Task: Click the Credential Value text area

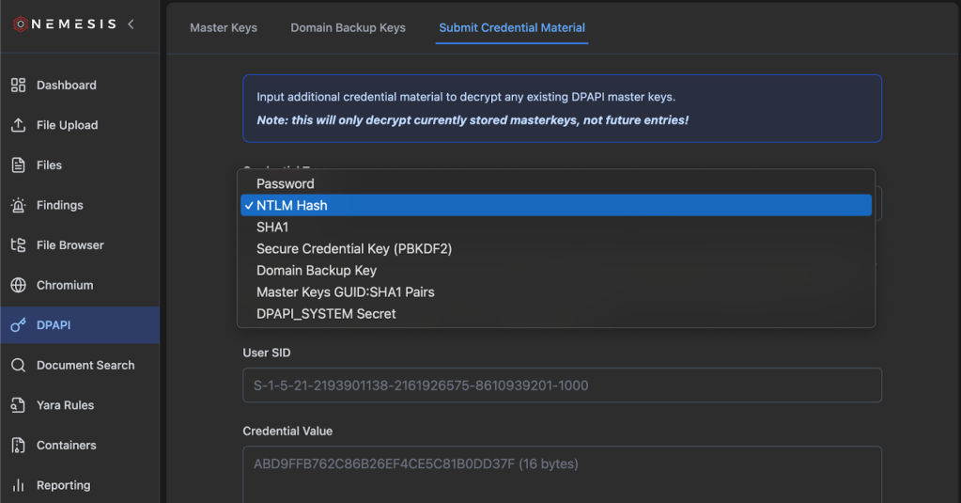Action: click(x=562, y=475)
